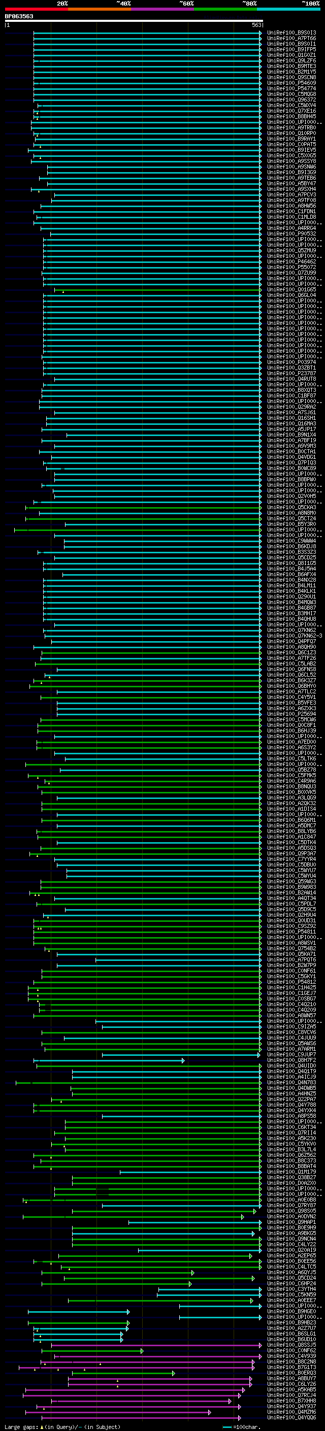Click the UniRef100_A9TRB0 label
This screenshot has height=1431, width=325.
291,128
